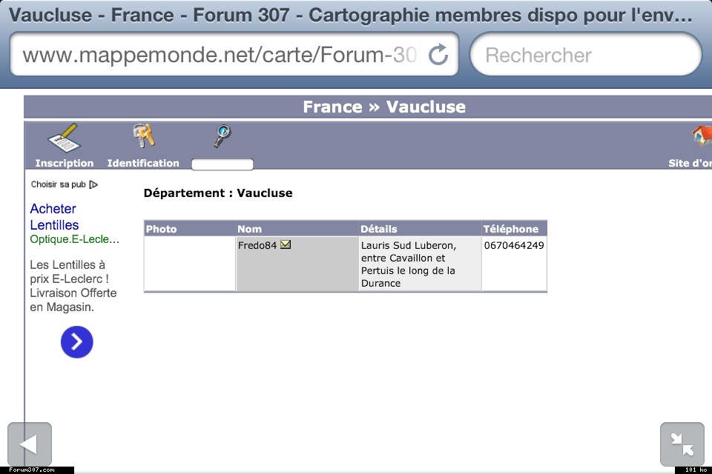Open the Optique.E-Leclerc green link
Image resolution: width=712 pixels, height=474 pixels.
coord(74,239)
